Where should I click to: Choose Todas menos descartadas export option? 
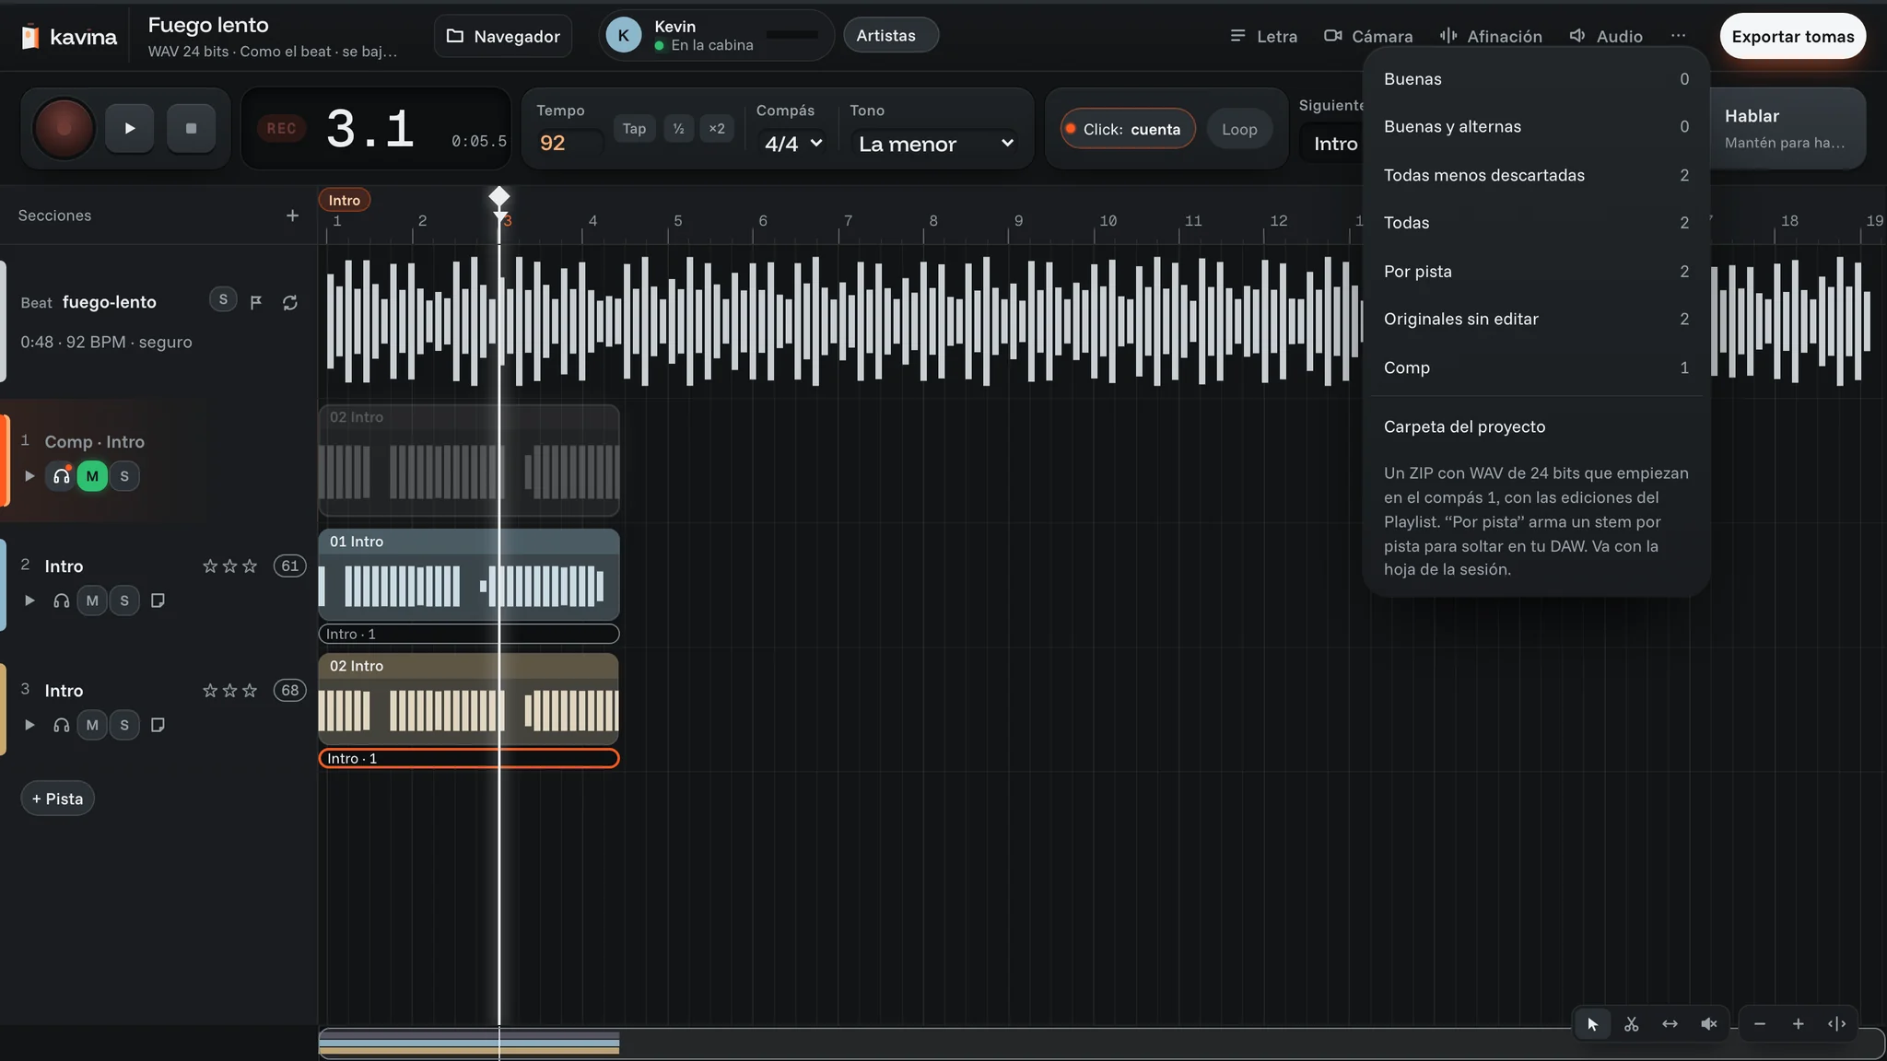tap(1536, 175)
